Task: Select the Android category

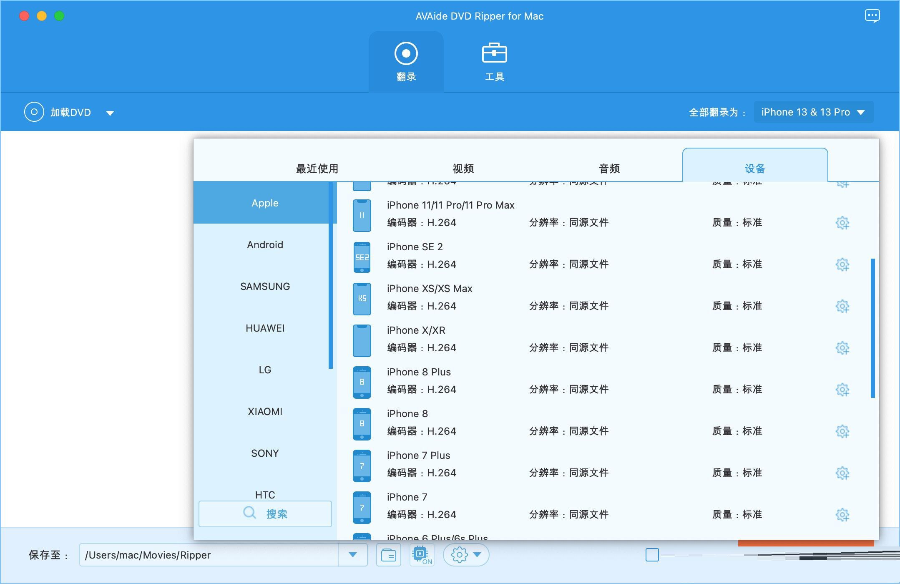Action: [x=265, y=244]
